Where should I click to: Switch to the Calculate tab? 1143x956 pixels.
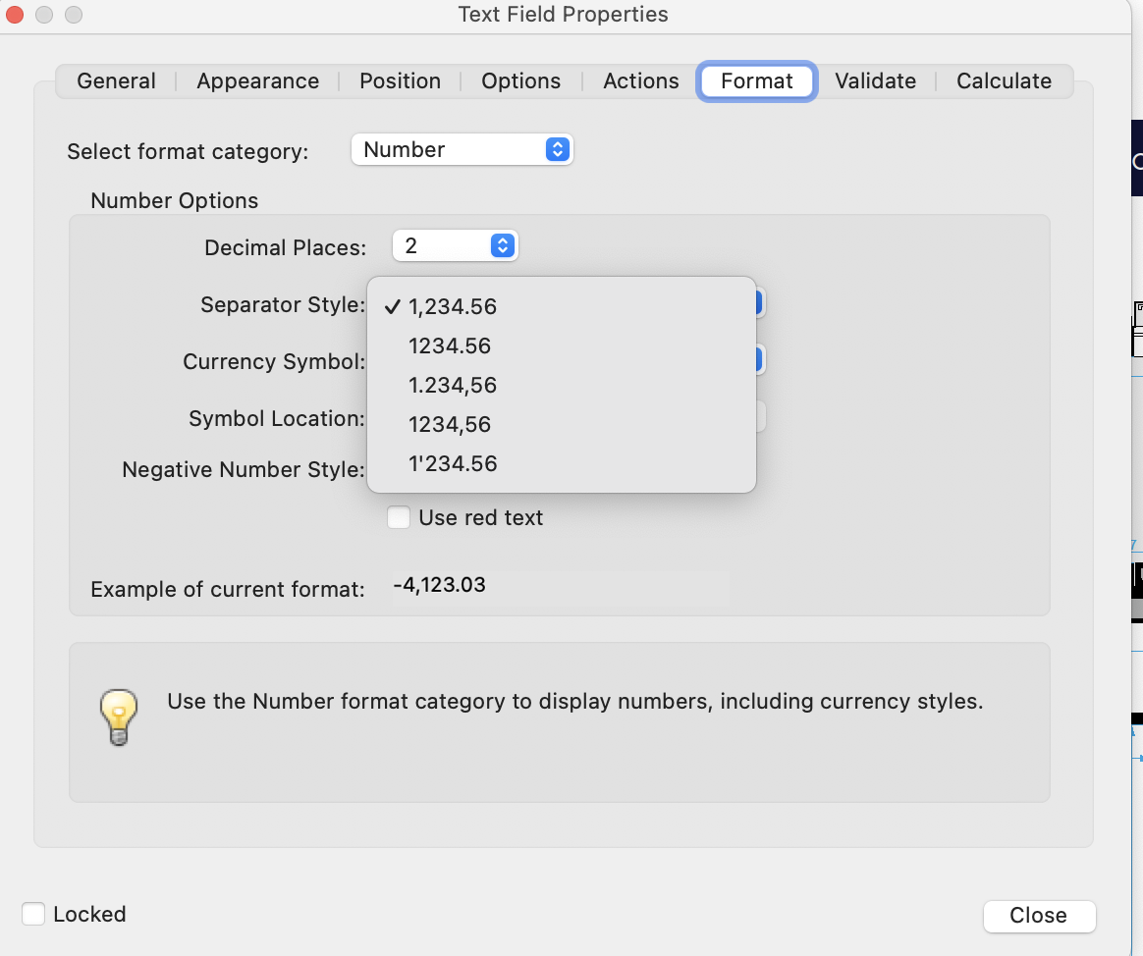click(x=1004, y=80)
